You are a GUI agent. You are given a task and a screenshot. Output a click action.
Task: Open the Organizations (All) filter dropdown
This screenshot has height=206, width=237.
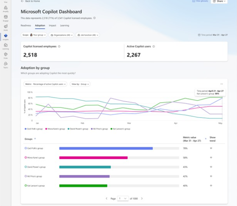coord(61,35)
